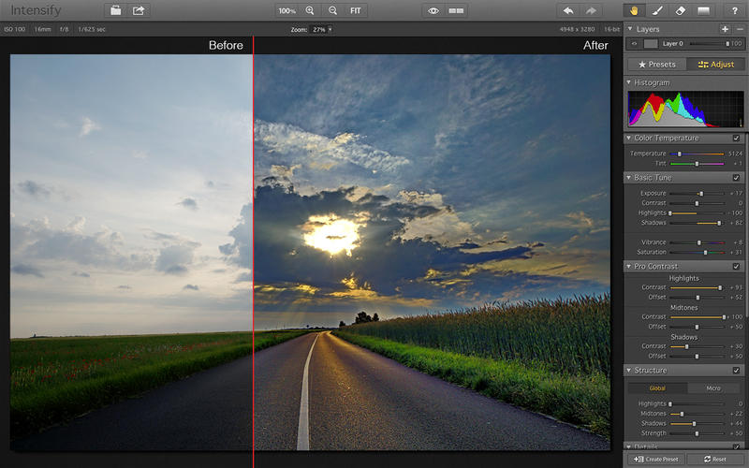Select the Global structure tab
The image size is (749, 468).
(x=657, y=388)
